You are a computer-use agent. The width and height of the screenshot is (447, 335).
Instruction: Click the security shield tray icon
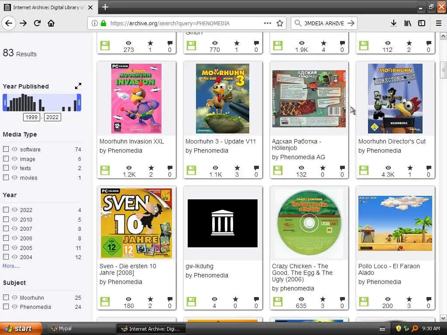click(399, 328)
